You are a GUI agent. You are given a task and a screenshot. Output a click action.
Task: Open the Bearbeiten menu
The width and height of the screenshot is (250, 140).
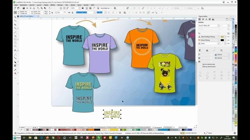pos(23,5)
